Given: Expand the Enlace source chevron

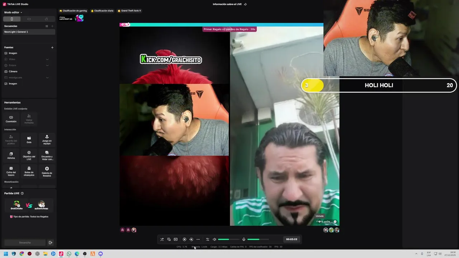Looking at the screenshot, I should point(47,65).
